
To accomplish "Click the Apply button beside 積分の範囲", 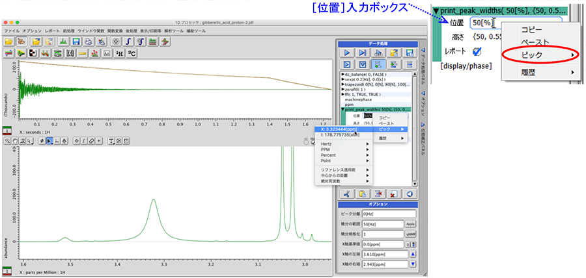I will pos(410,223).
